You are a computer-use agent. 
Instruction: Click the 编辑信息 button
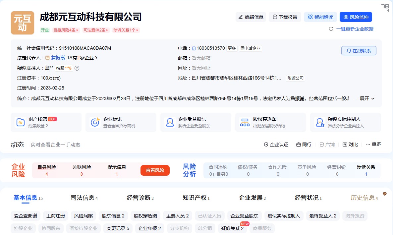click(x=251, y=17)
